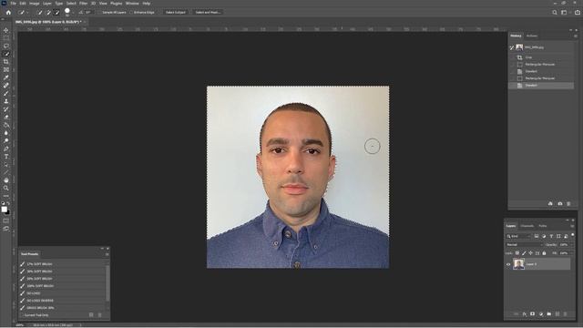Select the Path Selection tool
This screenshot has width=583, height=328.
click(6, 164)
